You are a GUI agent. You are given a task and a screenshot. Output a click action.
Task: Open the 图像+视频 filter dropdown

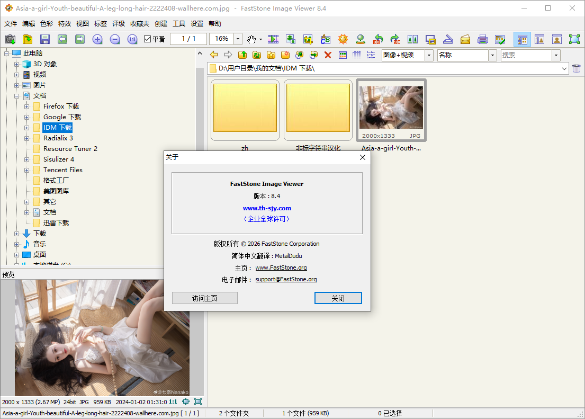(x=429, y=55)
